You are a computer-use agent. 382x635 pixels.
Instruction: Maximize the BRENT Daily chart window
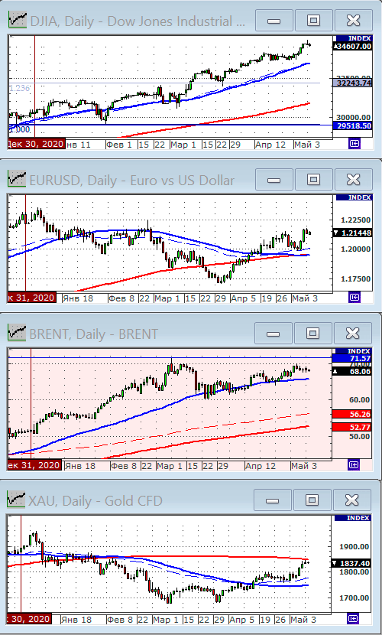click(x=312, y=334)
